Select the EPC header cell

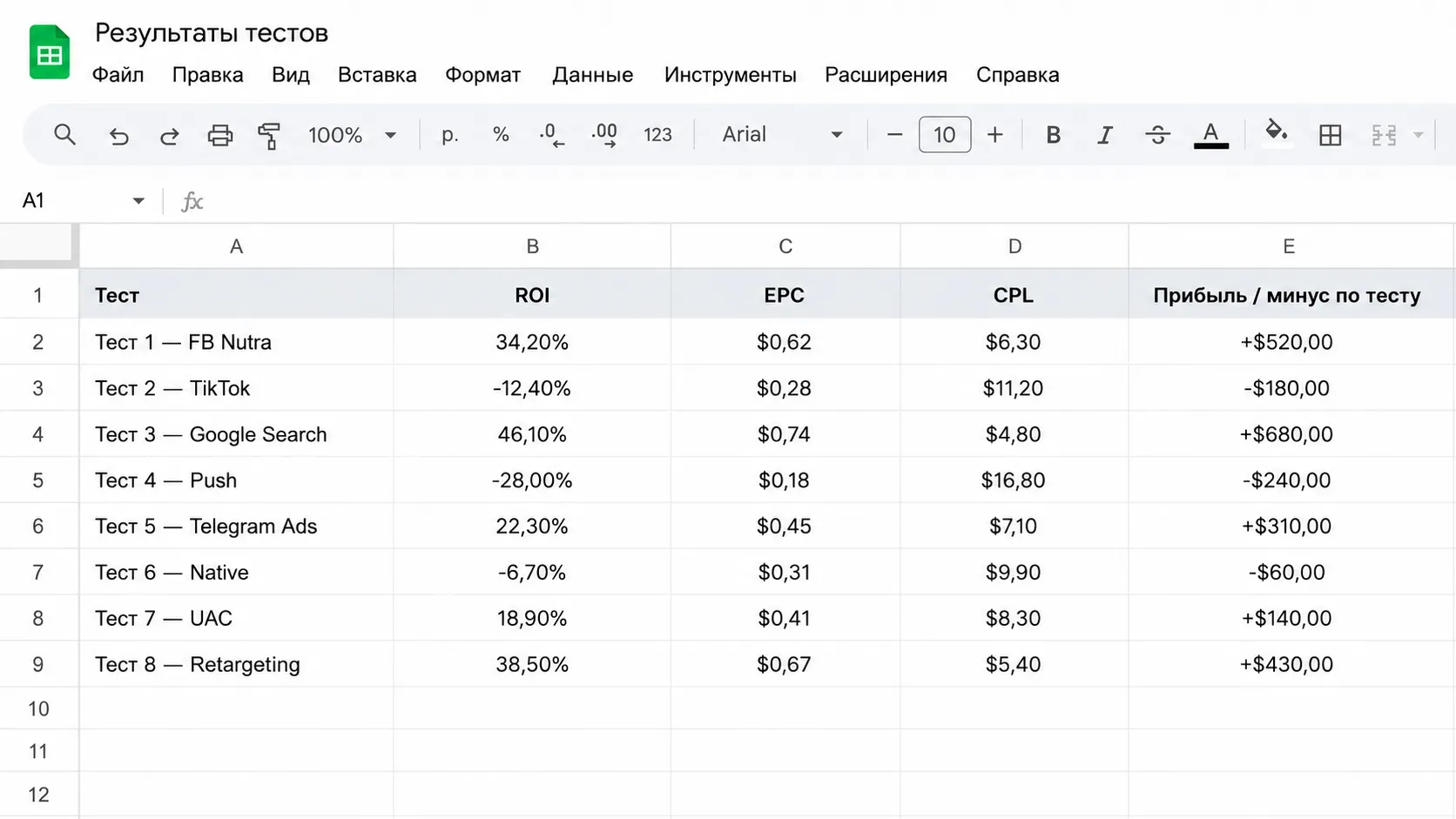785,295
